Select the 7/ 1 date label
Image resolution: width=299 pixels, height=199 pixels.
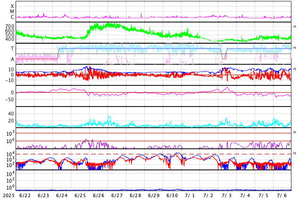click(190, 195)
